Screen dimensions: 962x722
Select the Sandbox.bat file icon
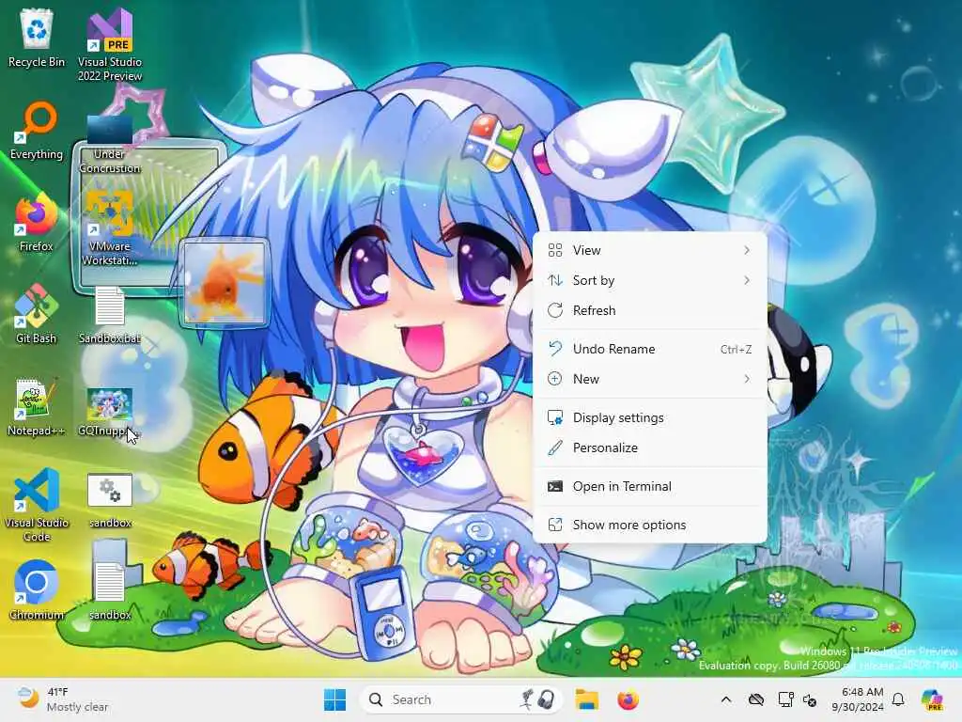110,314
